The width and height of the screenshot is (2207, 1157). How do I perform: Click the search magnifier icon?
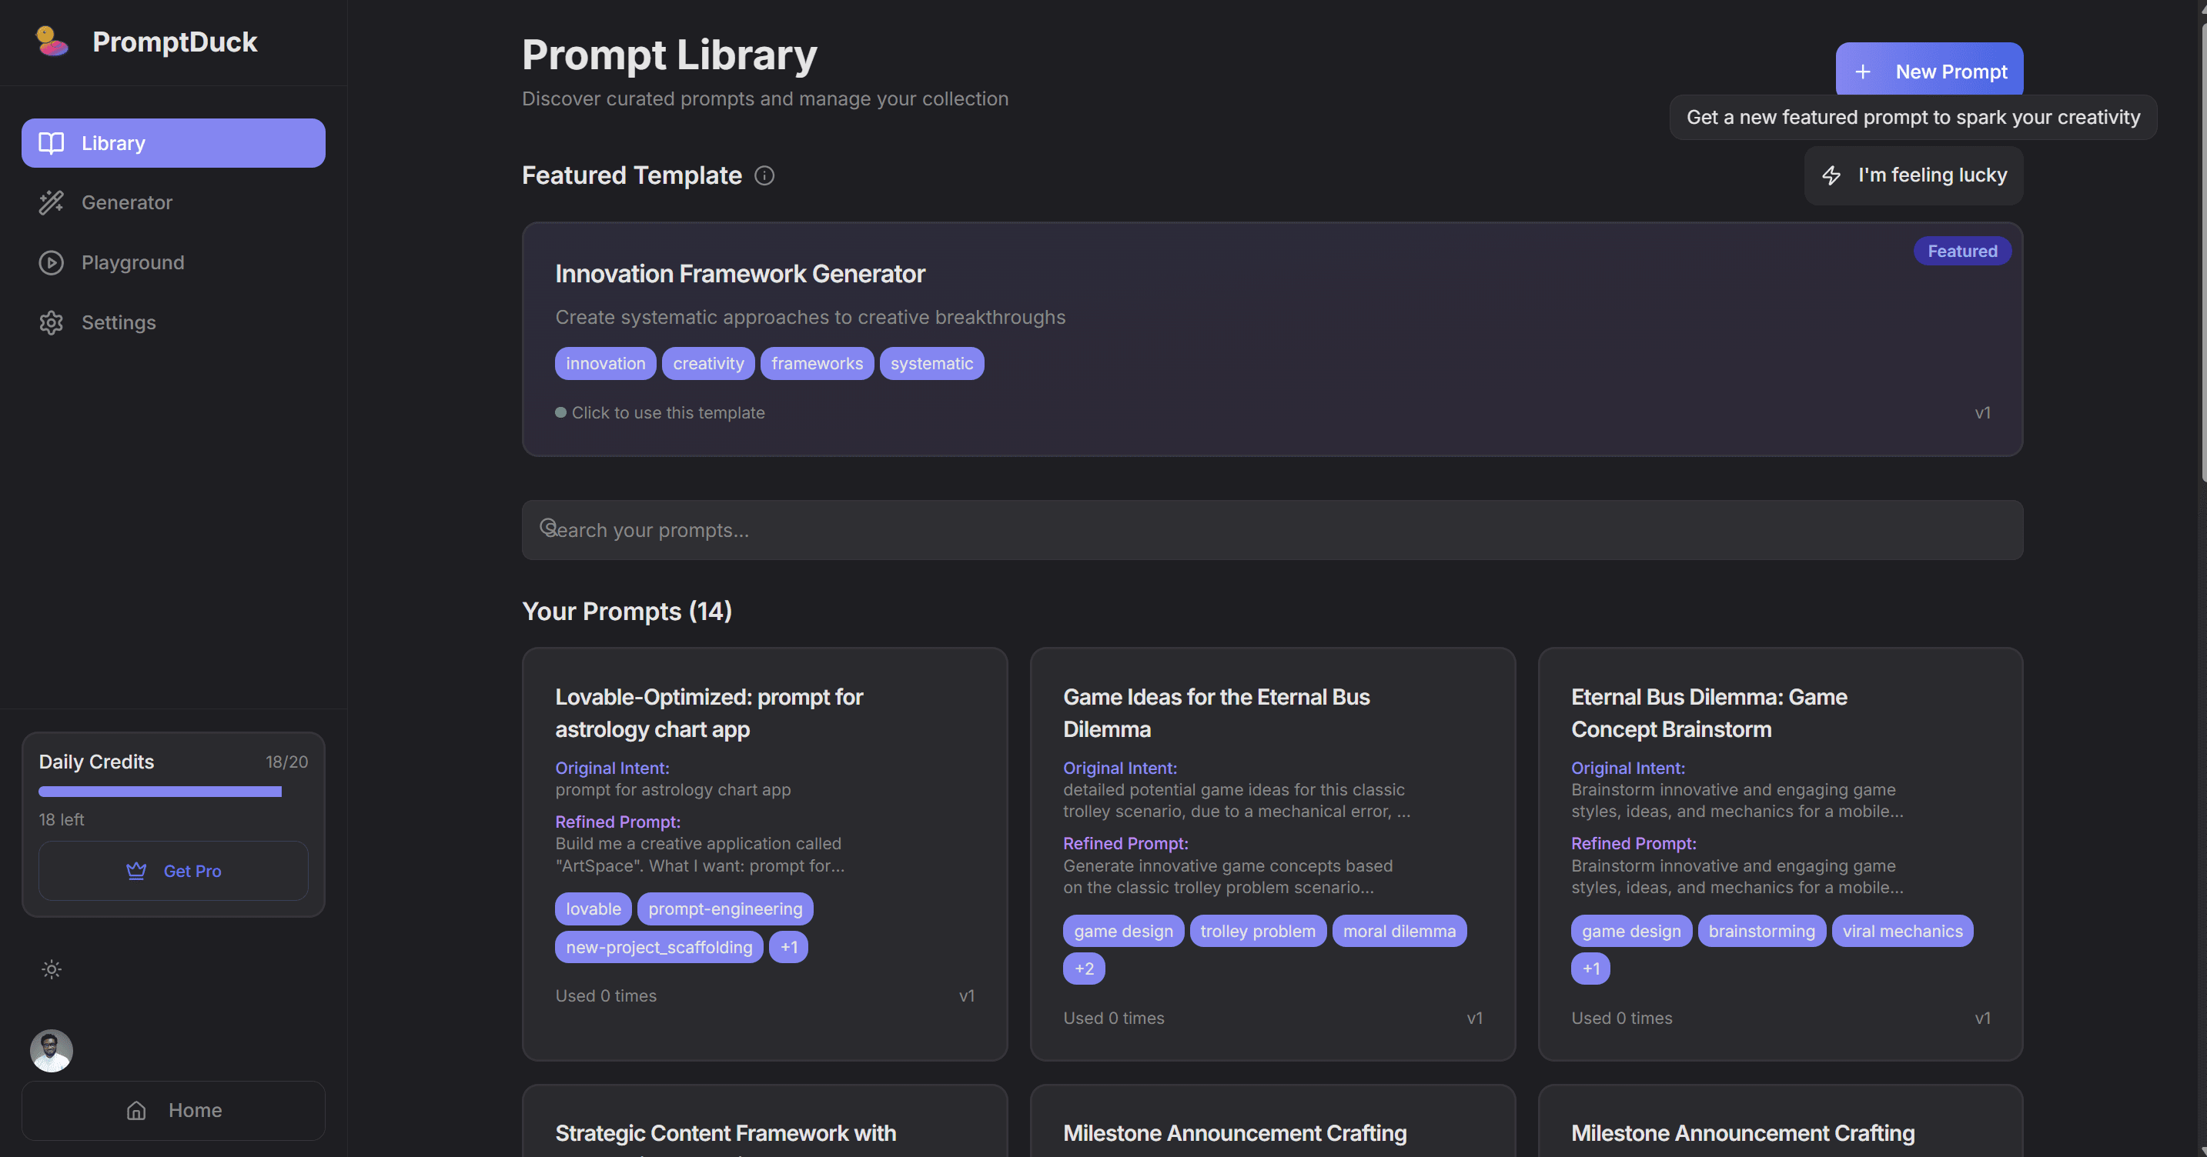(x=548, y=528)
